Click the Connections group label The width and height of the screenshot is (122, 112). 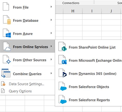(71, 3)
